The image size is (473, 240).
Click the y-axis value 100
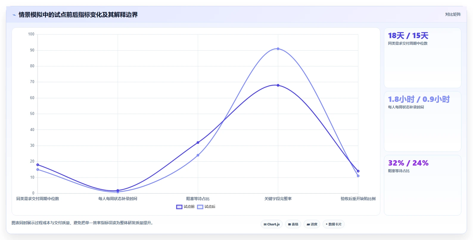[x=31, y=34]
